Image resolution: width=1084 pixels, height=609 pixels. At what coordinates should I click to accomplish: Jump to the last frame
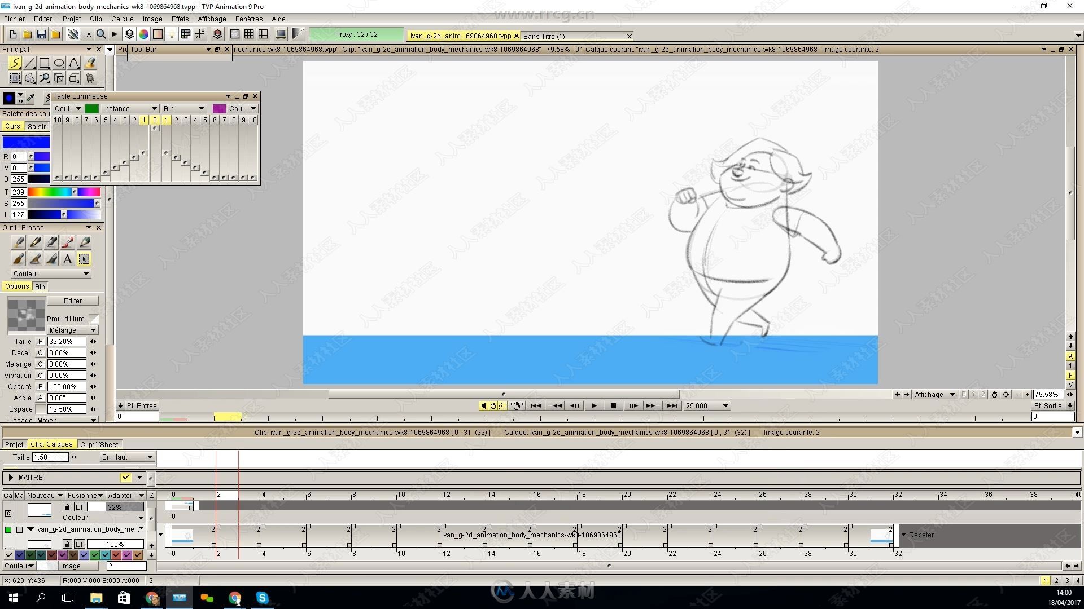pos(672,405)
